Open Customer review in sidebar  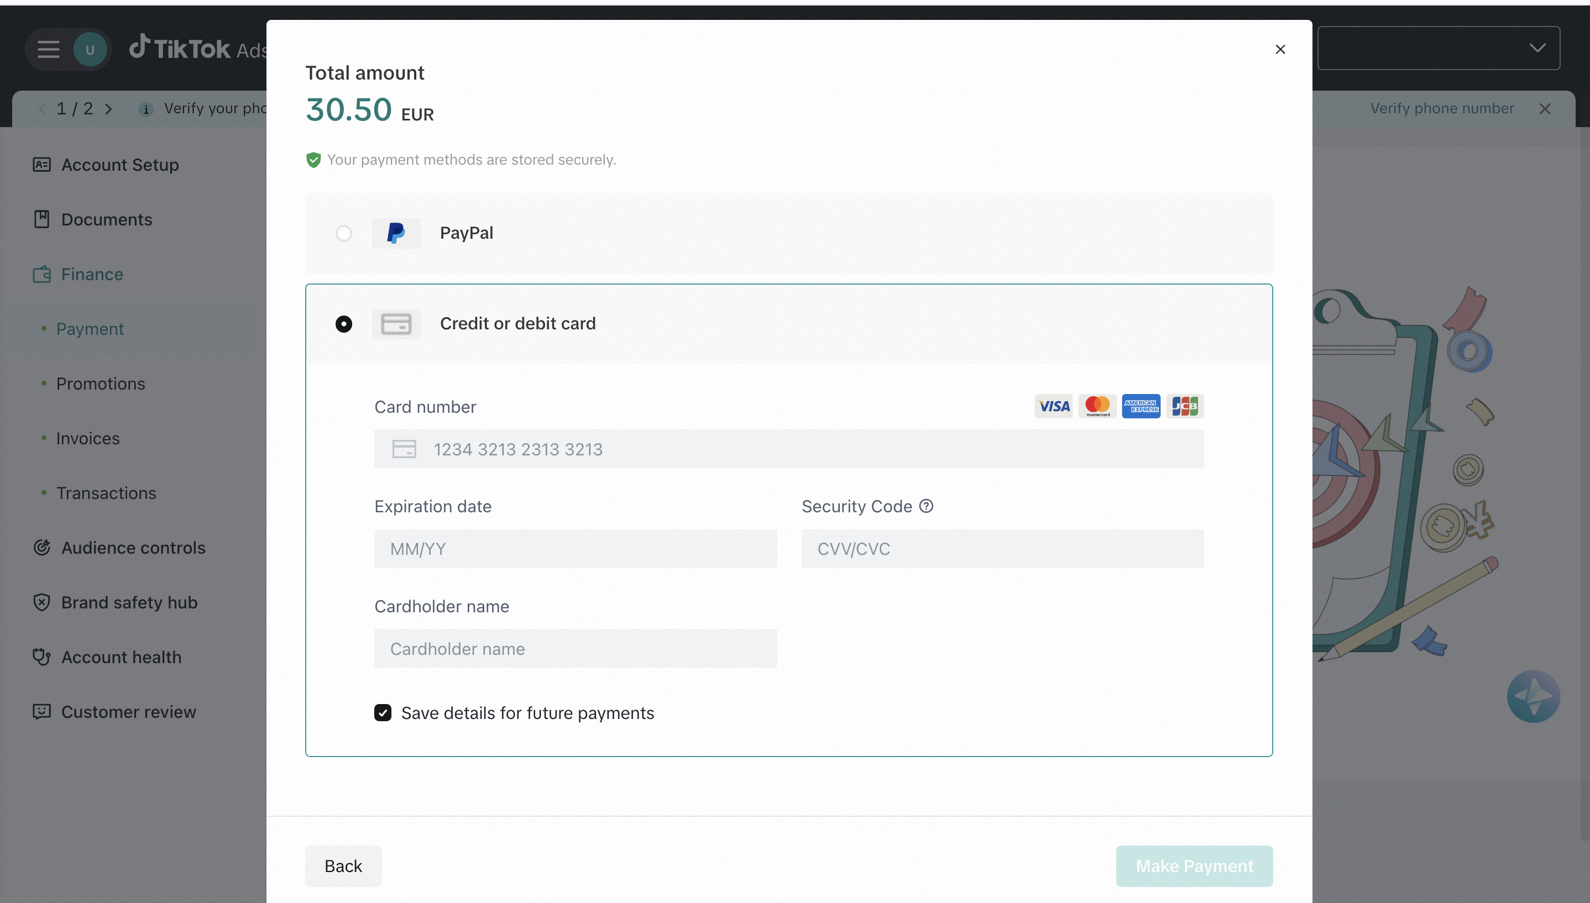114,712
